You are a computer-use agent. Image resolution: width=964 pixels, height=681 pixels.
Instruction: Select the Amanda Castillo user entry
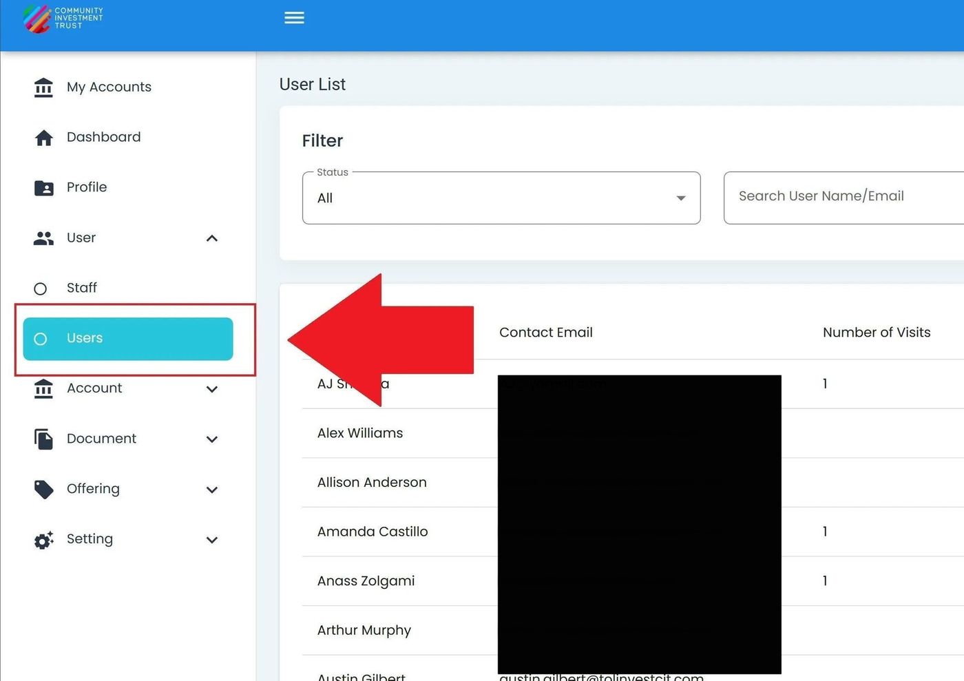[x=373, y=532]
